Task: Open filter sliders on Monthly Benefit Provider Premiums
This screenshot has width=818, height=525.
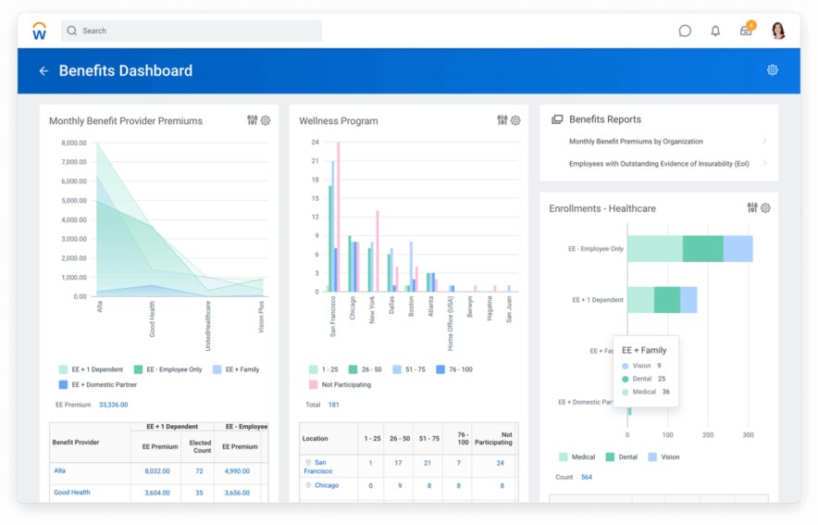Action: (252, 120)
